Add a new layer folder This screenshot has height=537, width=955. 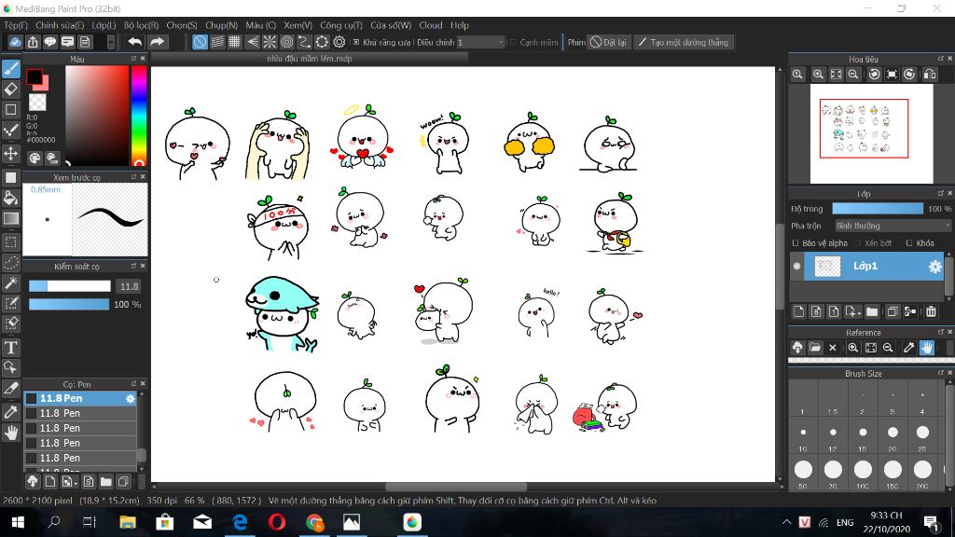pyautogui.click(x=872, y=311)
